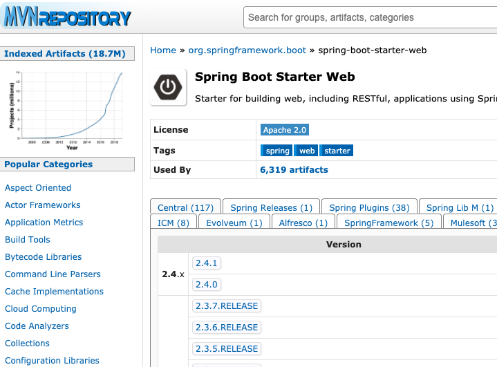Image resolution: width=497 pixels, height=367 pixels.
Task: Open org.springframework.boot breadcrumb link
Action: (x=247, y=50)
